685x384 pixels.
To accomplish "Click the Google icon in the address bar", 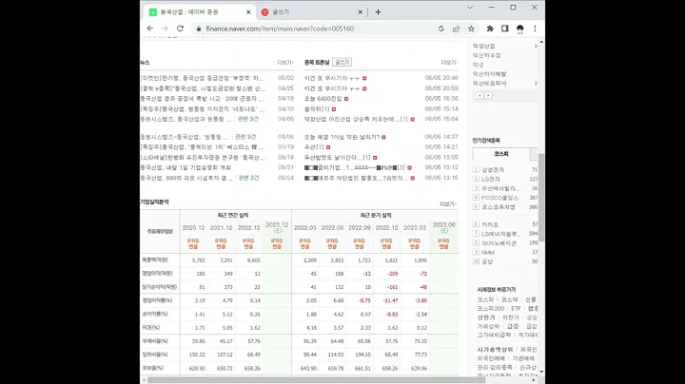I will pos(441,29).
